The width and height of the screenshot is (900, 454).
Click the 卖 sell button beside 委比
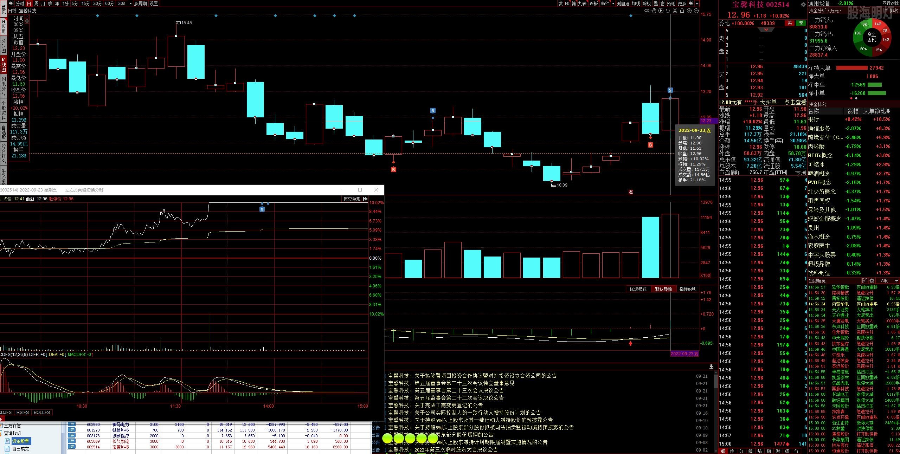coord(801,23)
